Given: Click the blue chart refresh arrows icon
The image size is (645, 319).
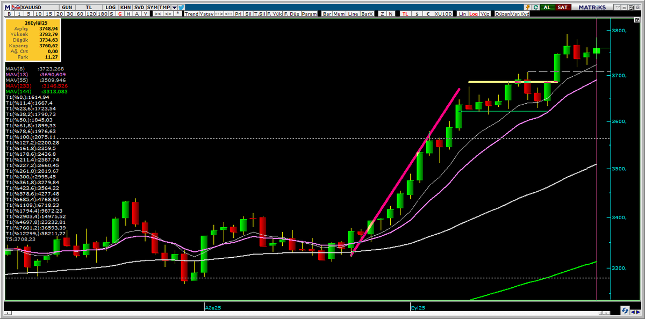Looking at the screenshot, I should coord(625,310).
